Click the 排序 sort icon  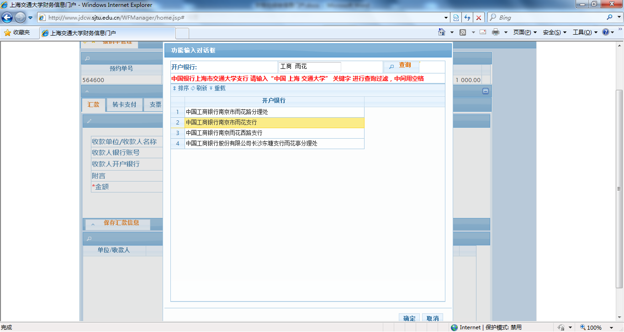pos(175,88)
